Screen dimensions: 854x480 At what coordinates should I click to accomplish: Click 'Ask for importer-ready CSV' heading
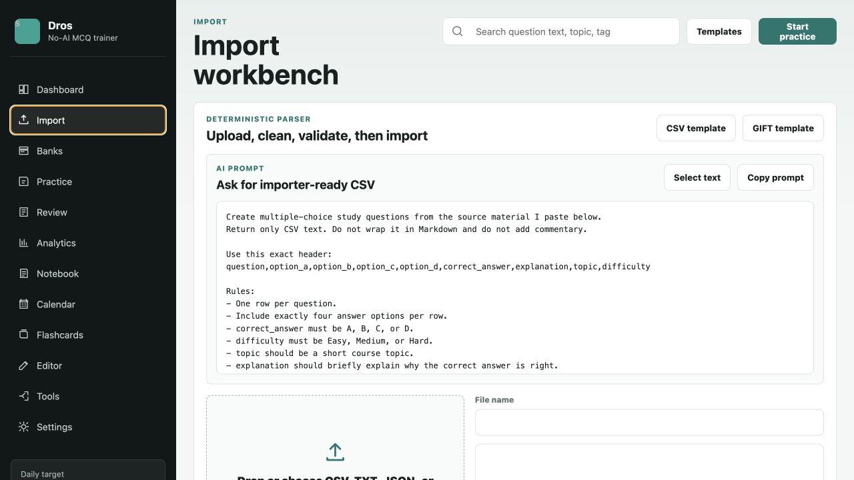click(296, 185)
